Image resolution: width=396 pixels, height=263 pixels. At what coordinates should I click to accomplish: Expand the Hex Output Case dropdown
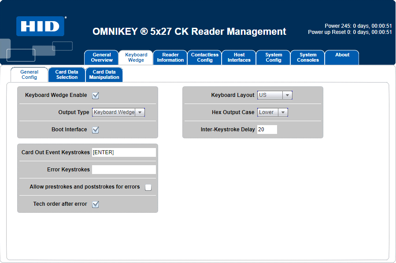point(284,112)
